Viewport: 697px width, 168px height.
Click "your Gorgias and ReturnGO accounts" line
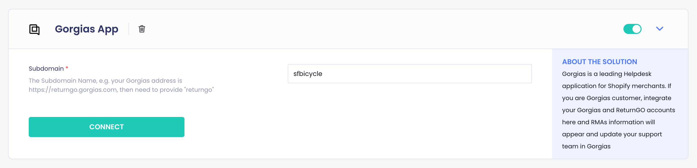(x=618, y=110)
